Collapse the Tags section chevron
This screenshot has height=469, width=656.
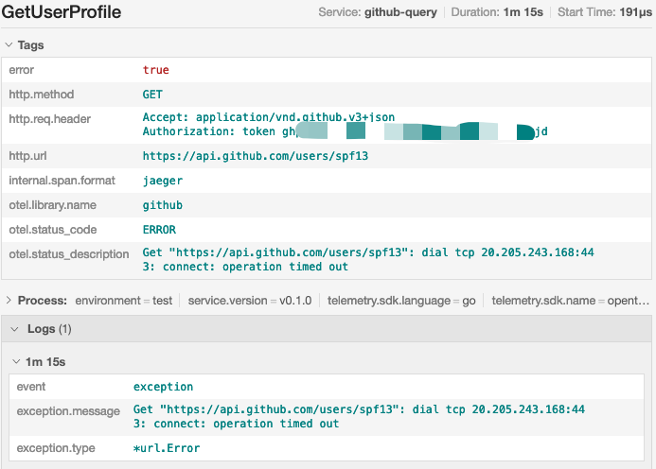tap(9, 45)
